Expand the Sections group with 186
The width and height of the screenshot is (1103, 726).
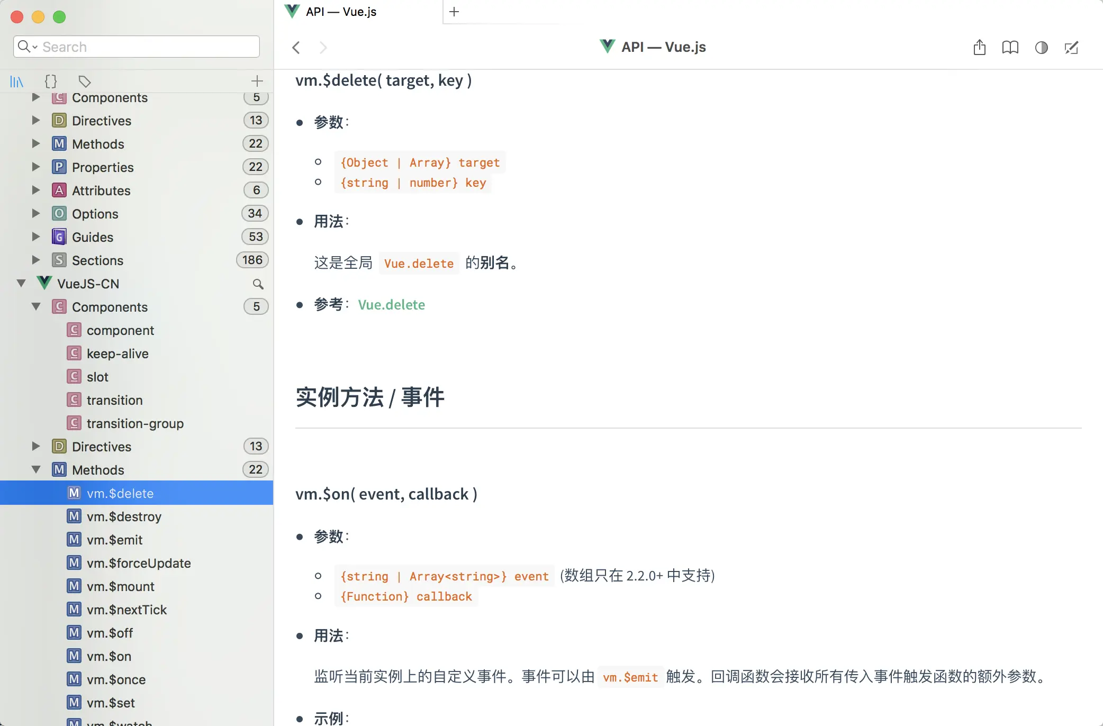[x=36, y=260]
